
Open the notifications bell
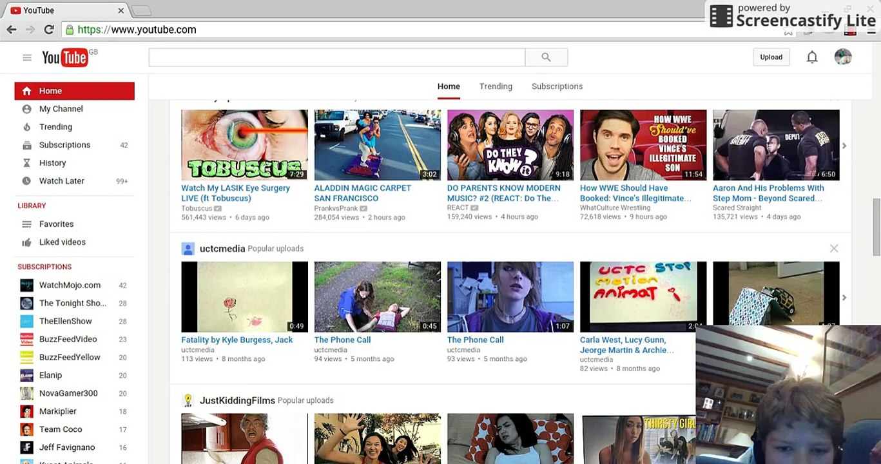coord(812,57)
